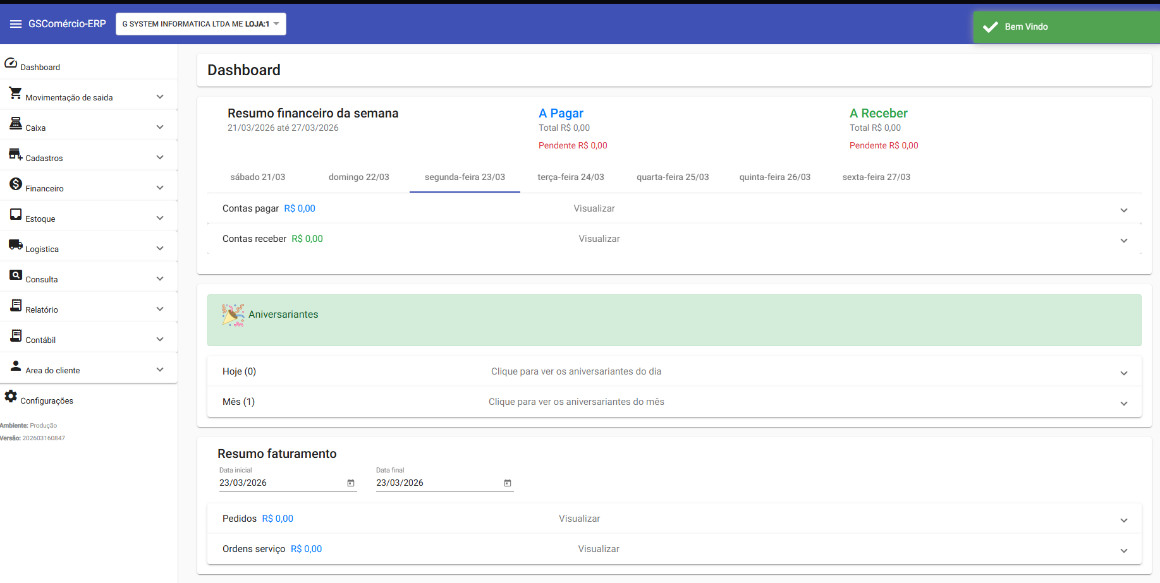This screenshot has width=1160, height=583.
Task: Click the Consulta search page icon
Action: click(x=16, y=275)
